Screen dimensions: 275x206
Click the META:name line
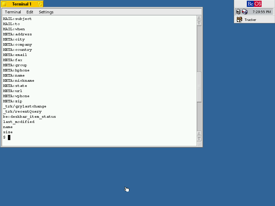tap(14, 76)
